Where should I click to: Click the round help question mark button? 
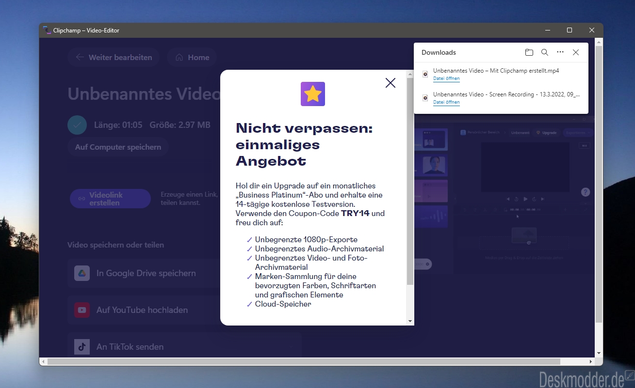tap(586, 192)
